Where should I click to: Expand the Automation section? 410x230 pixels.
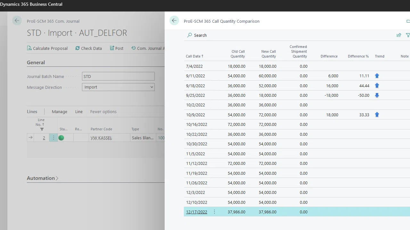(43, 178)
